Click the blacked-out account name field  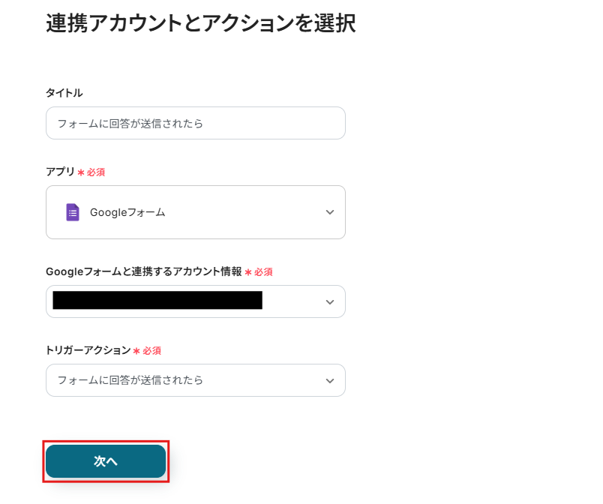coord(157,301)
